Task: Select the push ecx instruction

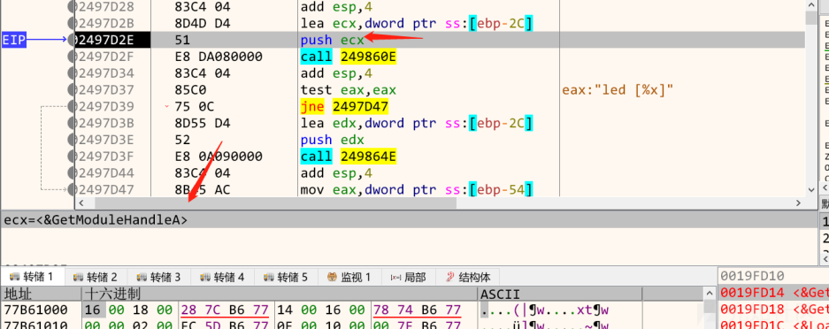Action: click(x=332, y=40)
